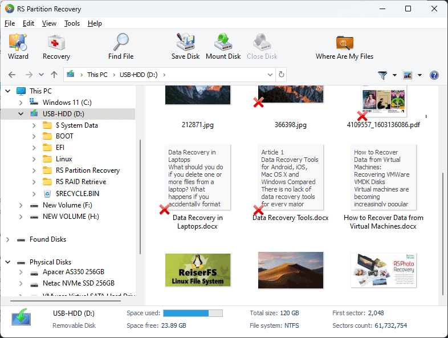This screenshot has height=338, width=448.
Task: Click the Apacer AS350 256GB disk icon
Action: coord(34,272)
